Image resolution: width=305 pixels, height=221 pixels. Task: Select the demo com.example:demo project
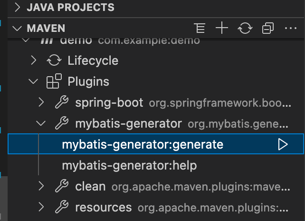156,41
